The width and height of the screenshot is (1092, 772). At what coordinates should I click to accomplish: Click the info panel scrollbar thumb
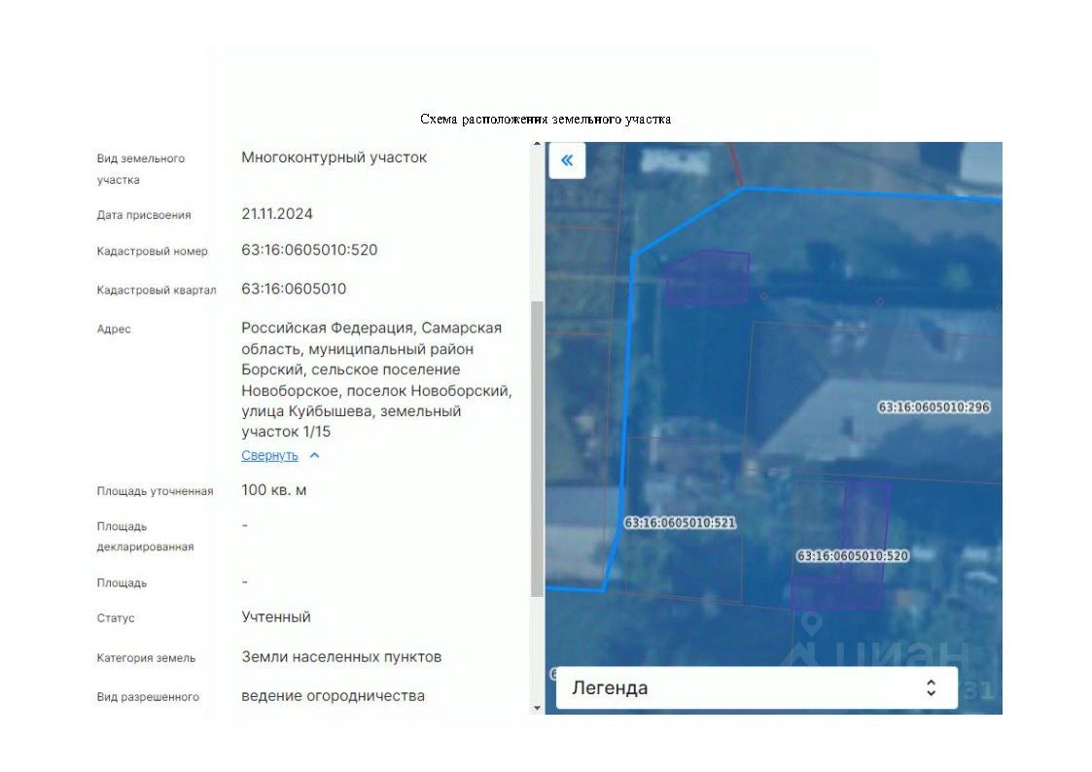coord(536,449)
